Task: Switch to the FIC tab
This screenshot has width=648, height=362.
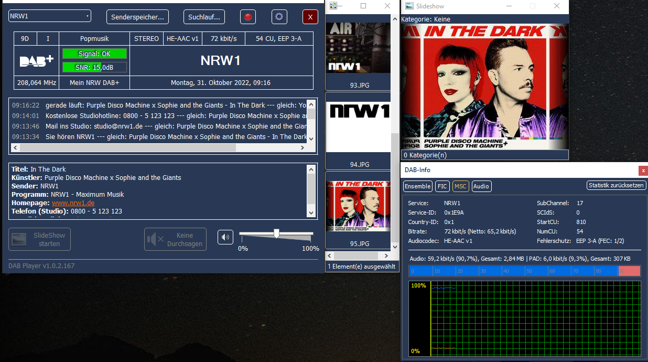Action: coord(442,186)
